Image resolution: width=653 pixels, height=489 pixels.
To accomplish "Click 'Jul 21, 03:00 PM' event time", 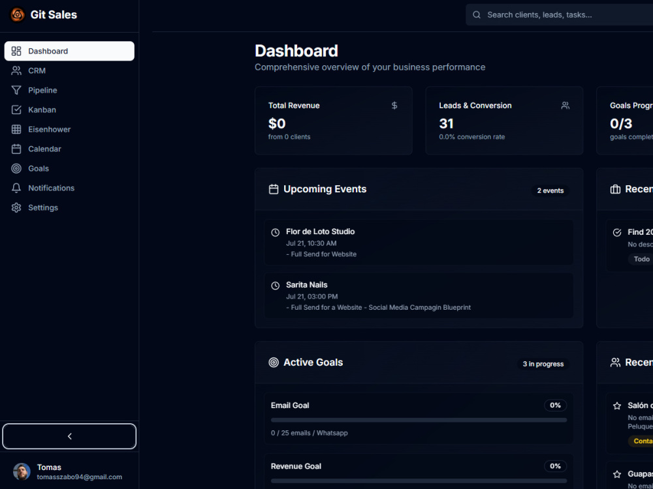I will 312,297.
